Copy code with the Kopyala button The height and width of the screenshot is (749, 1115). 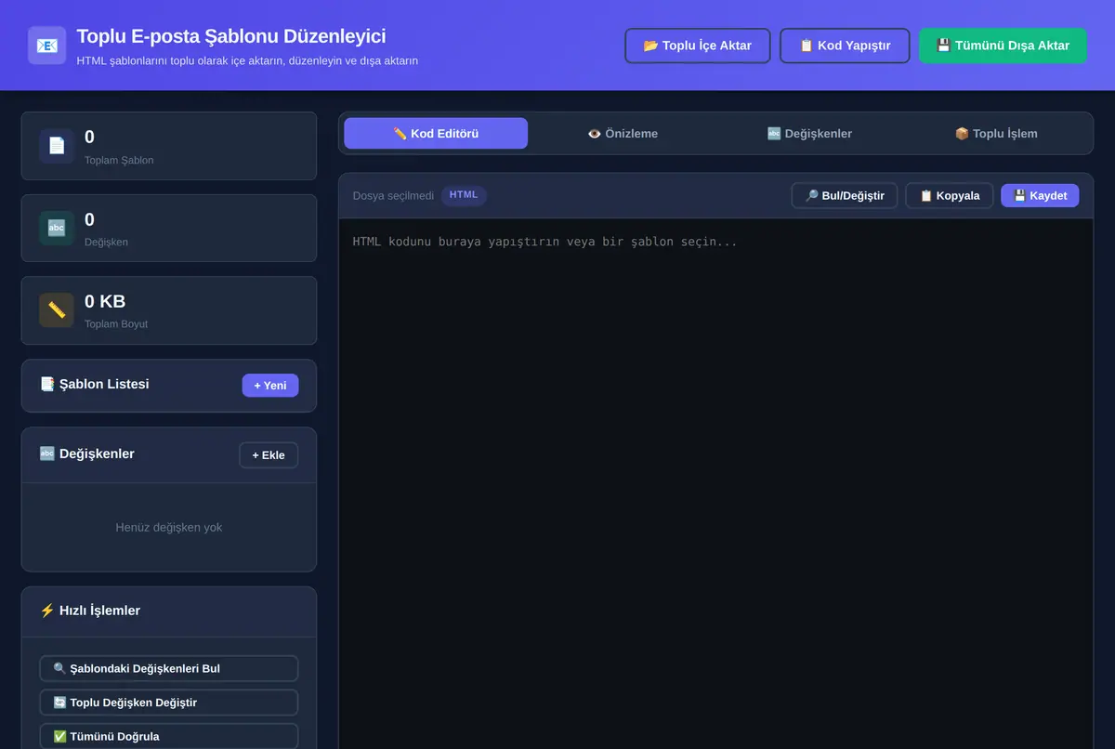click(950, 195)
